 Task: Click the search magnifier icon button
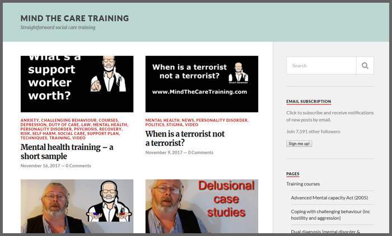[365, 65]
